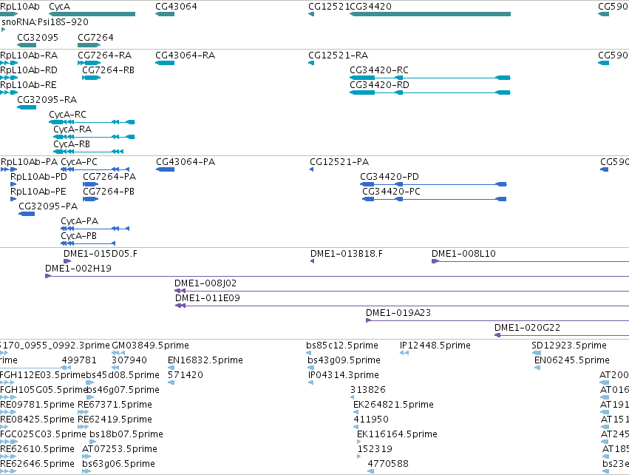Click the RpL10Ab-RA transcript label

[29, 55]
